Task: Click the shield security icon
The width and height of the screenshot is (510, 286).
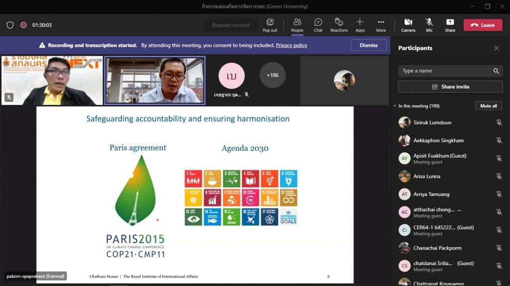Action: [10, 25]
